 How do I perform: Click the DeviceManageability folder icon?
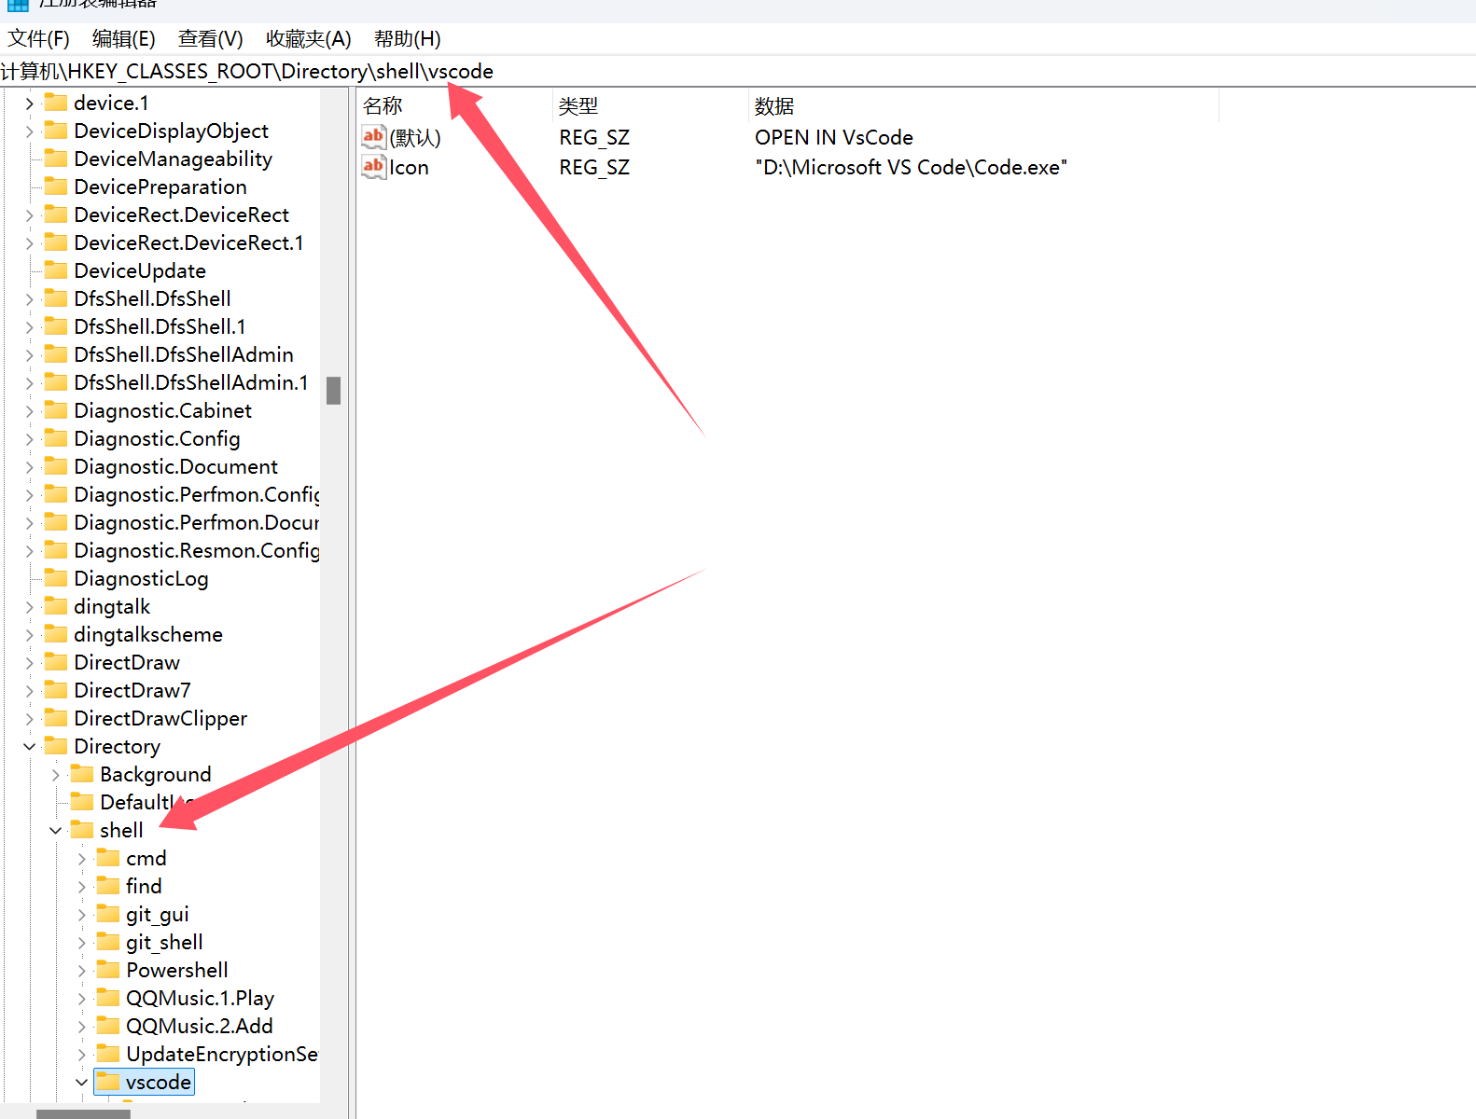click(56, 159)
